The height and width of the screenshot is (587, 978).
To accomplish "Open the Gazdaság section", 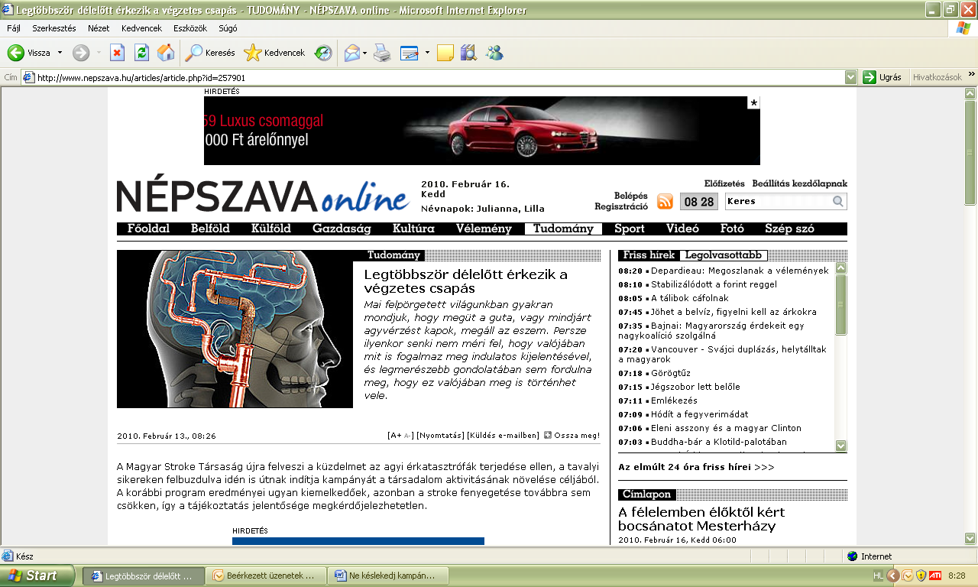I will click(342, 229).
